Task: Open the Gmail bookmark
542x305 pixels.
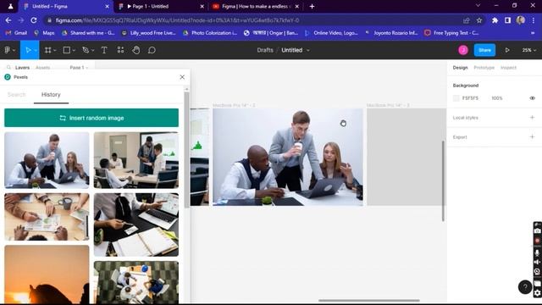Action: click(16, 33)
